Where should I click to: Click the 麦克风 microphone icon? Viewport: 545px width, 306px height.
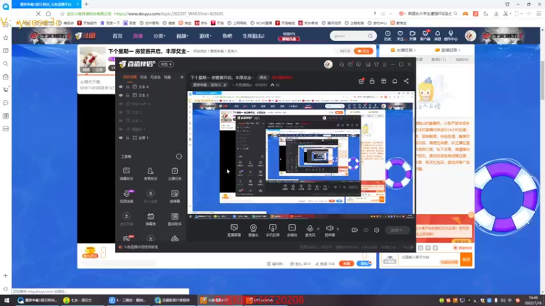pyautogui.click(x=310, y=230)
